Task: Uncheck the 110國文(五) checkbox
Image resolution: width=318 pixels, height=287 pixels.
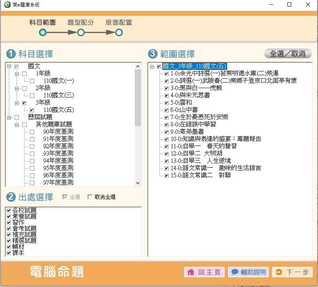Action: tap(32, 110)
